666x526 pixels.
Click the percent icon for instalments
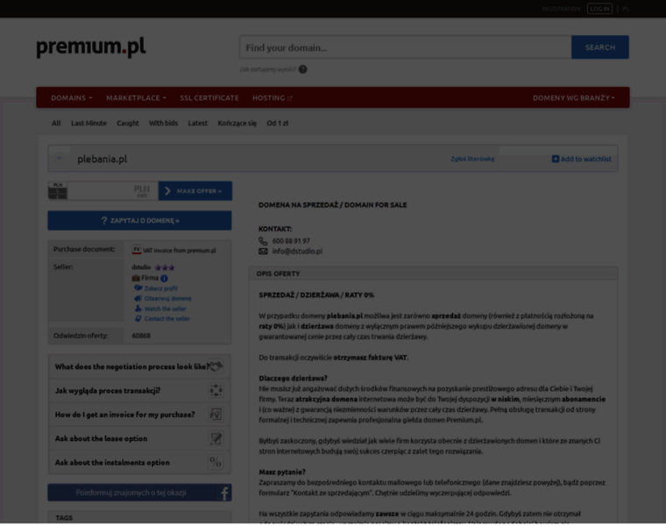216,462
